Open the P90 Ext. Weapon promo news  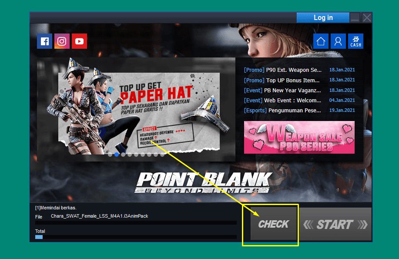(x=283, y=70)
